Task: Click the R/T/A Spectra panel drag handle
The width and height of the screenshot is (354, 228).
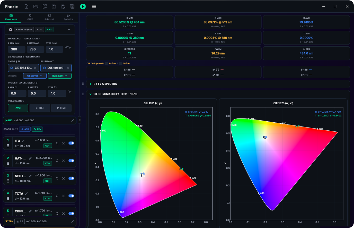Action: pos(83,84)
